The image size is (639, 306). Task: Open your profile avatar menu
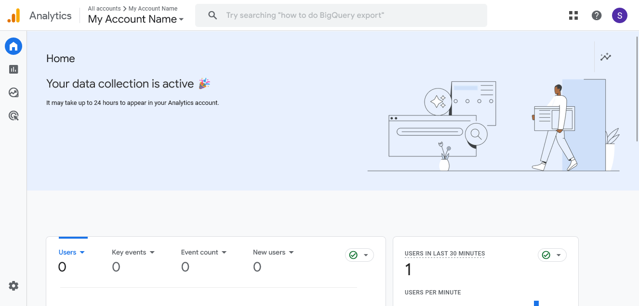[x=620, y=15]
